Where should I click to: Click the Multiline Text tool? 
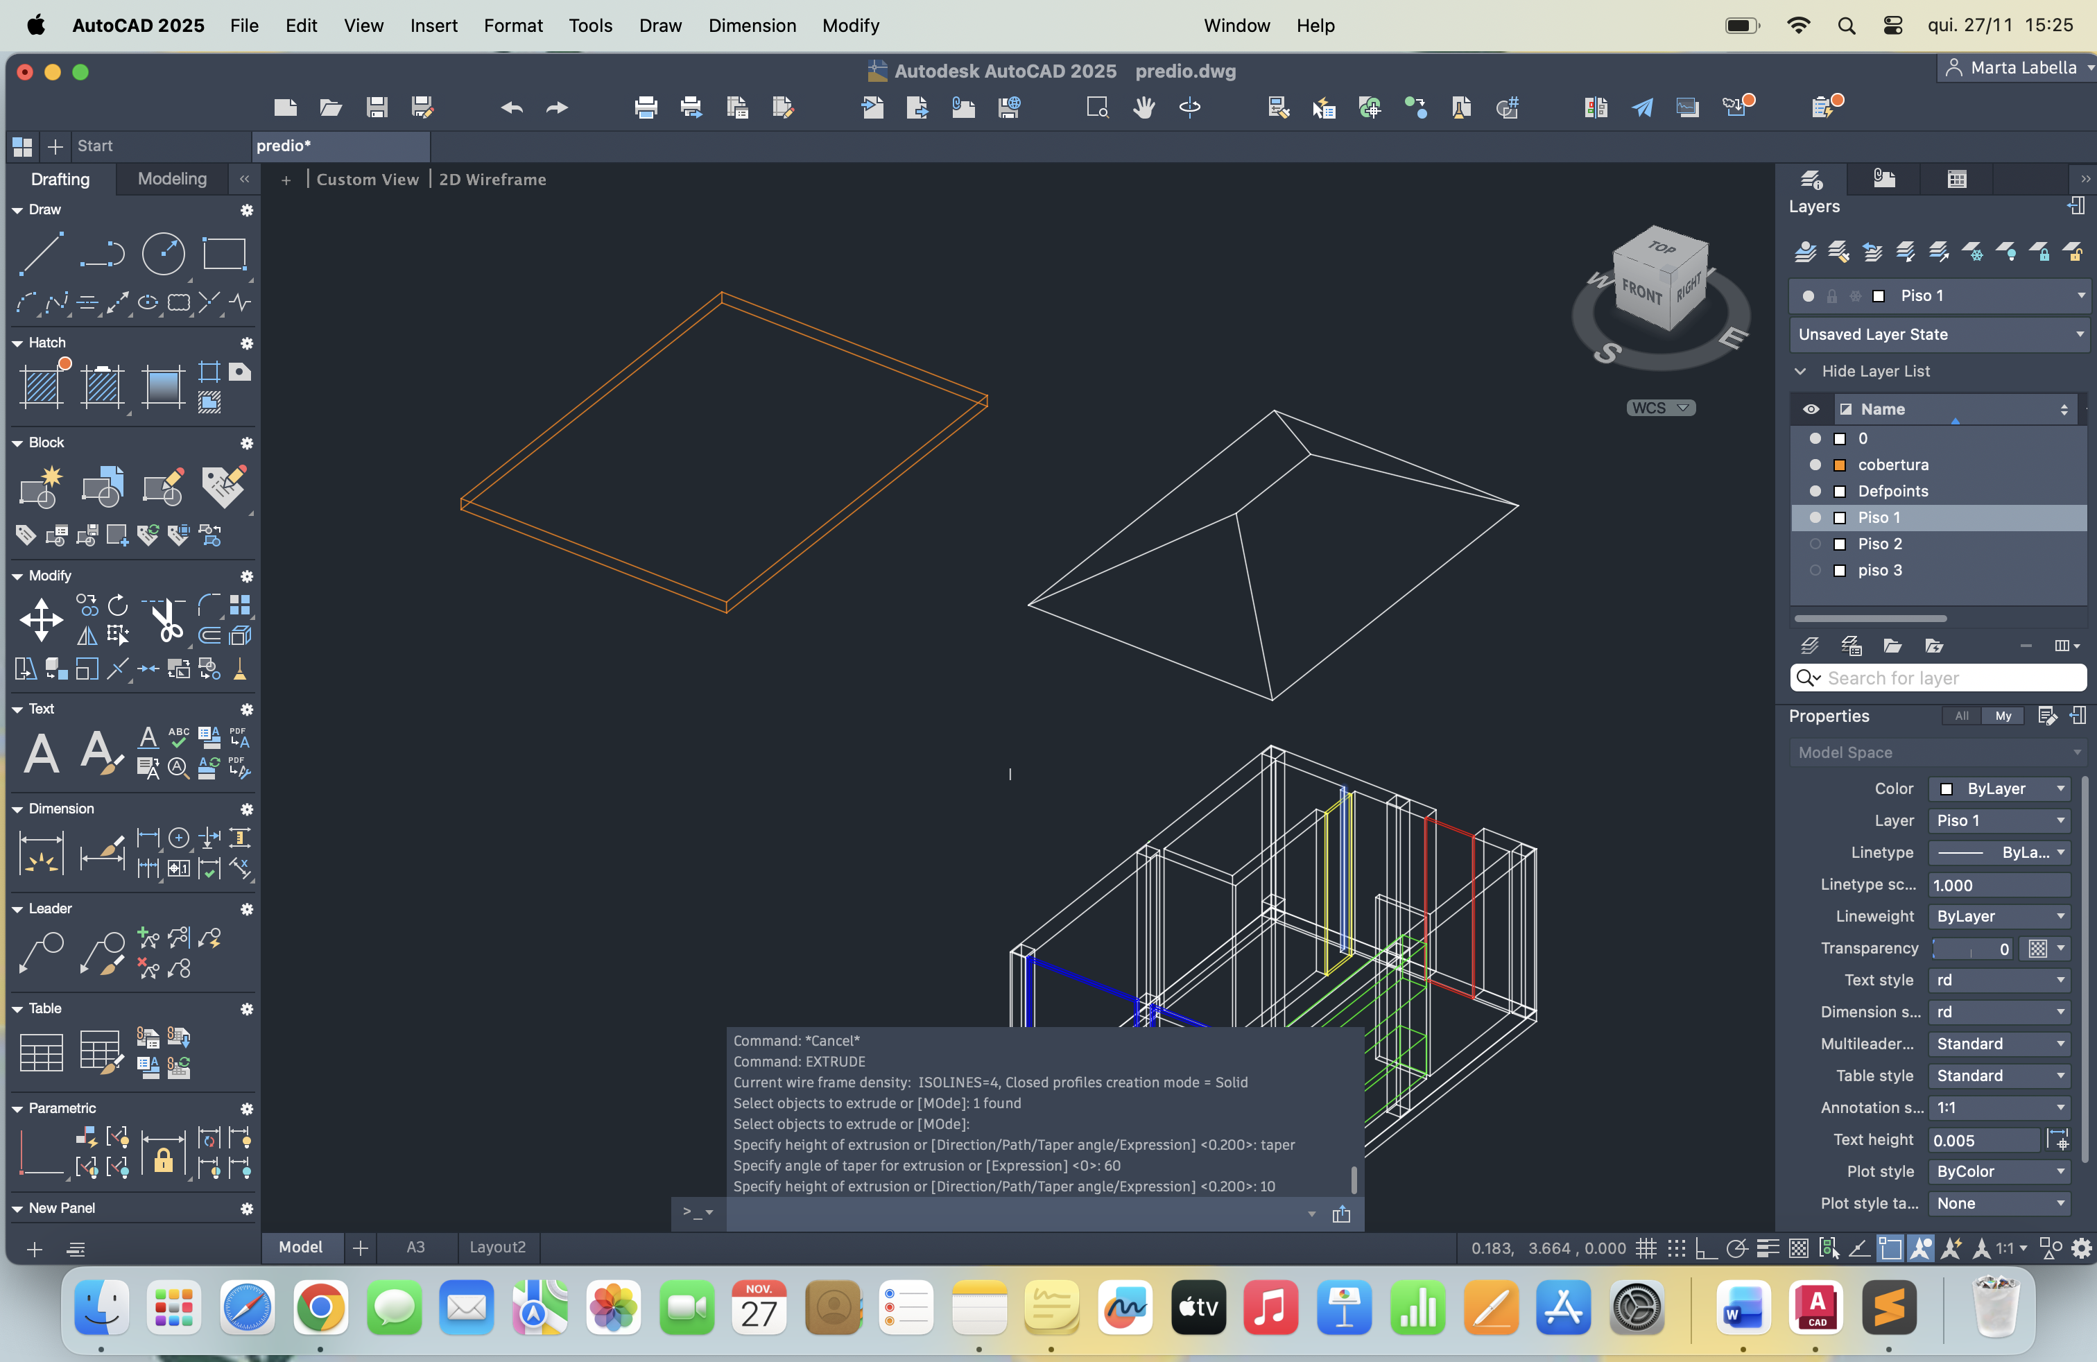point(40,753)
